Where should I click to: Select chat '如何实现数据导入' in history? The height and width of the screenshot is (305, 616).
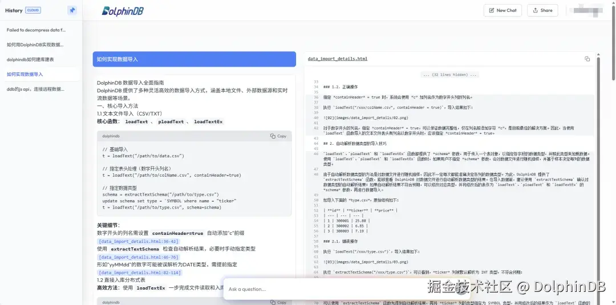pos(41,74)
